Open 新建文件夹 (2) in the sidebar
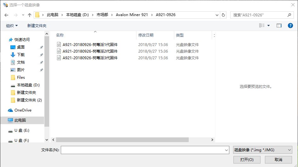298x167 pixels. tap(29, 100)
